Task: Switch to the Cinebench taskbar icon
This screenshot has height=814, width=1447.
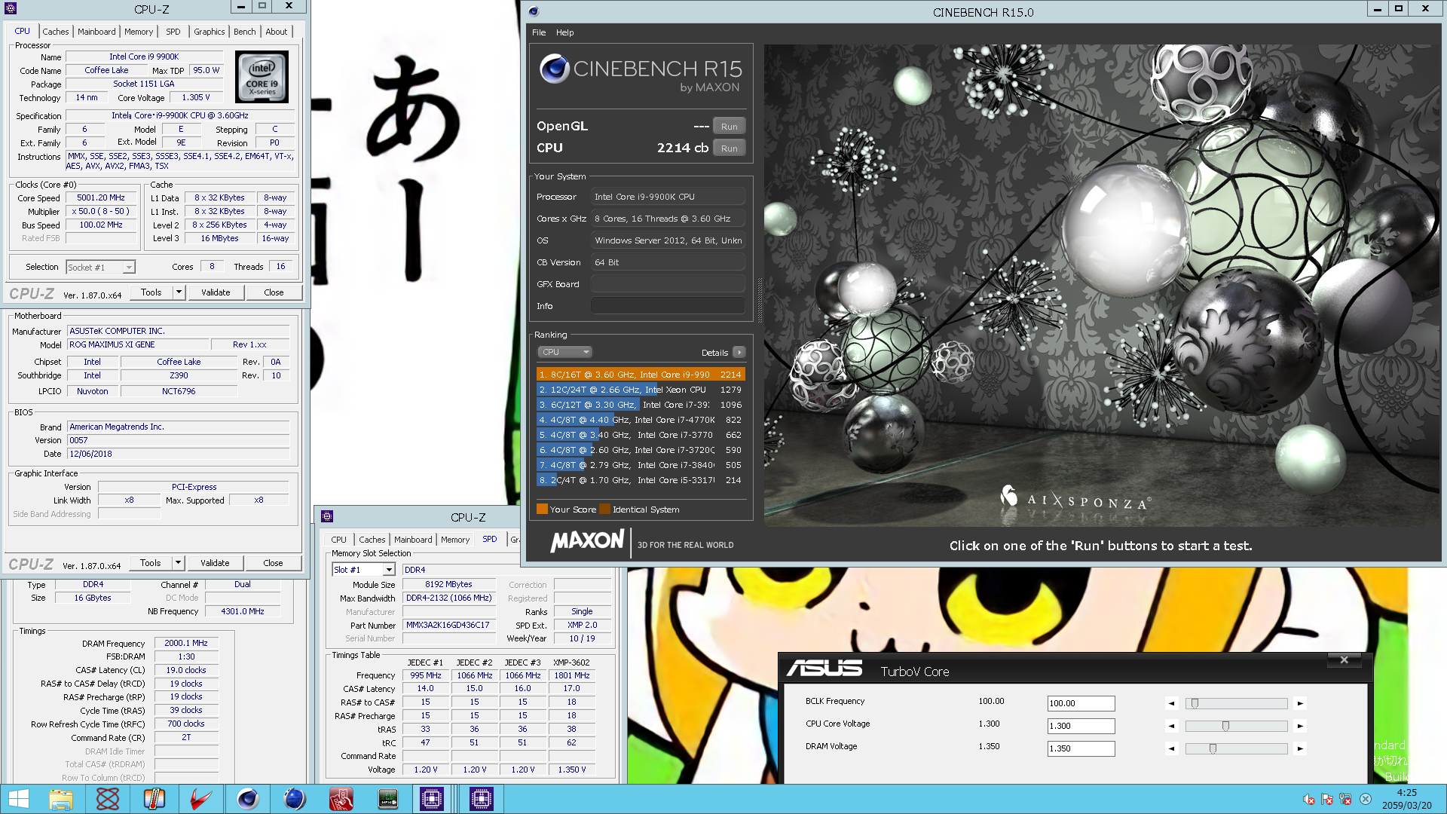Action: (x=248, y=799)
